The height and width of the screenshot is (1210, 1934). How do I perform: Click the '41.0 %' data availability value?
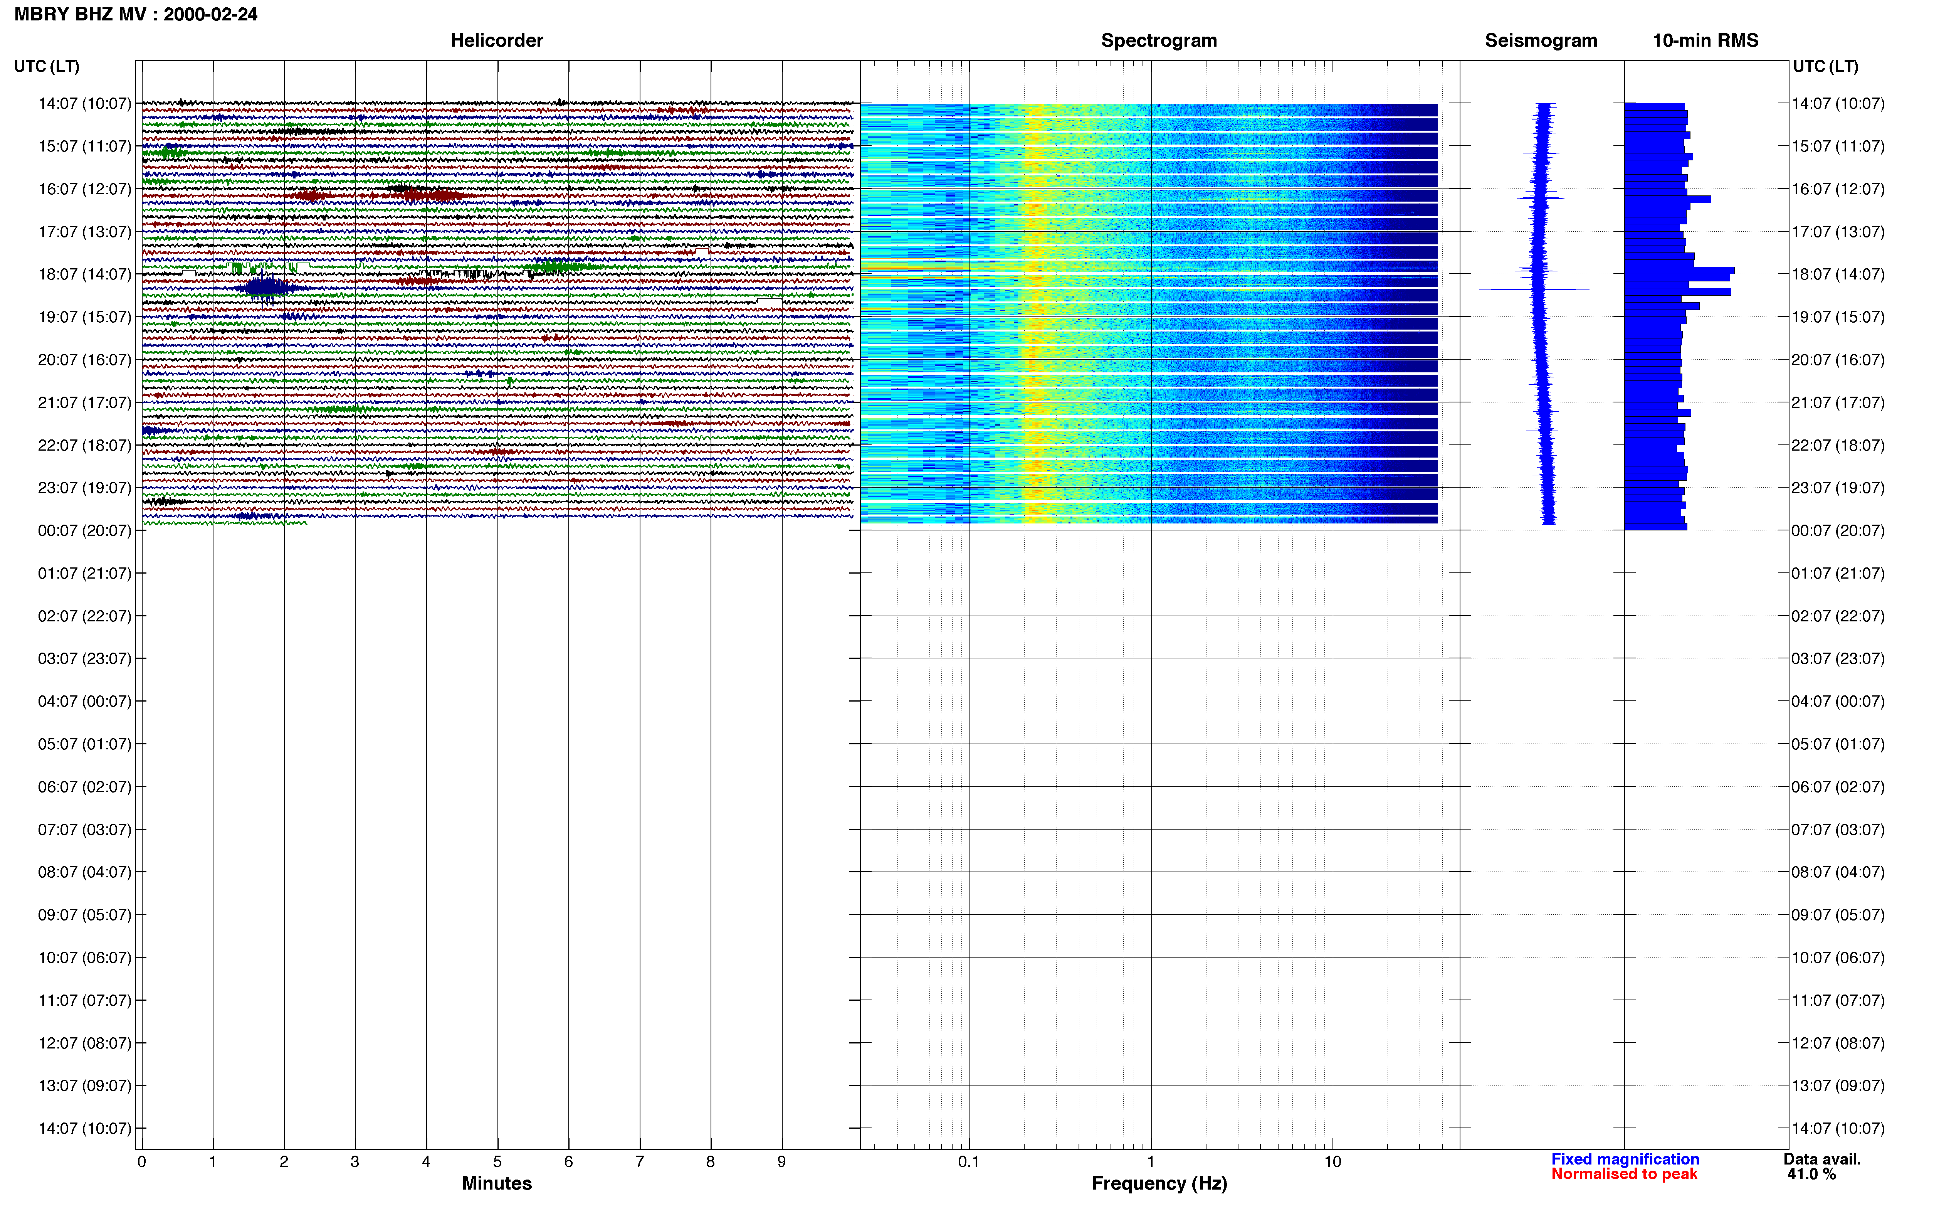1811,1174
